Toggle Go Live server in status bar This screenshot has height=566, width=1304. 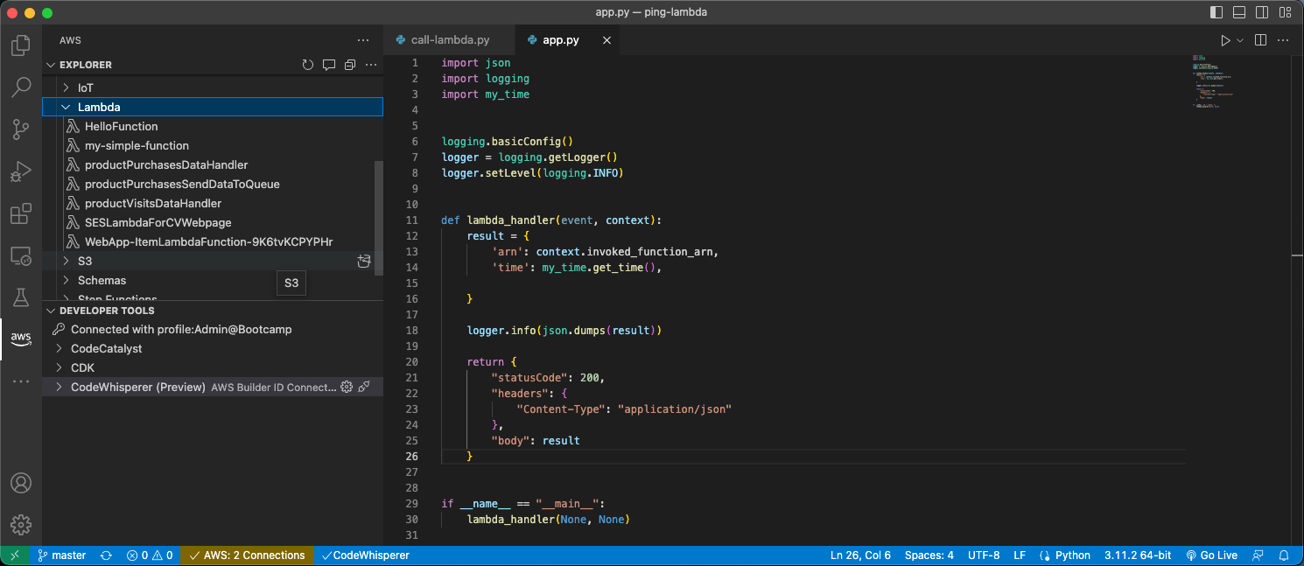click(x=1212, y=556)
